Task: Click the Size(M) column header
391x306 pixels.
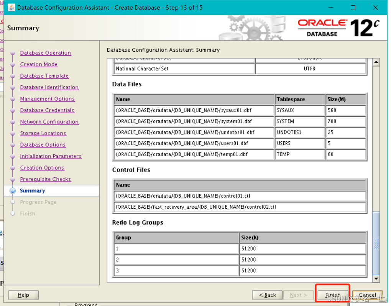Action: pos(346,99)
